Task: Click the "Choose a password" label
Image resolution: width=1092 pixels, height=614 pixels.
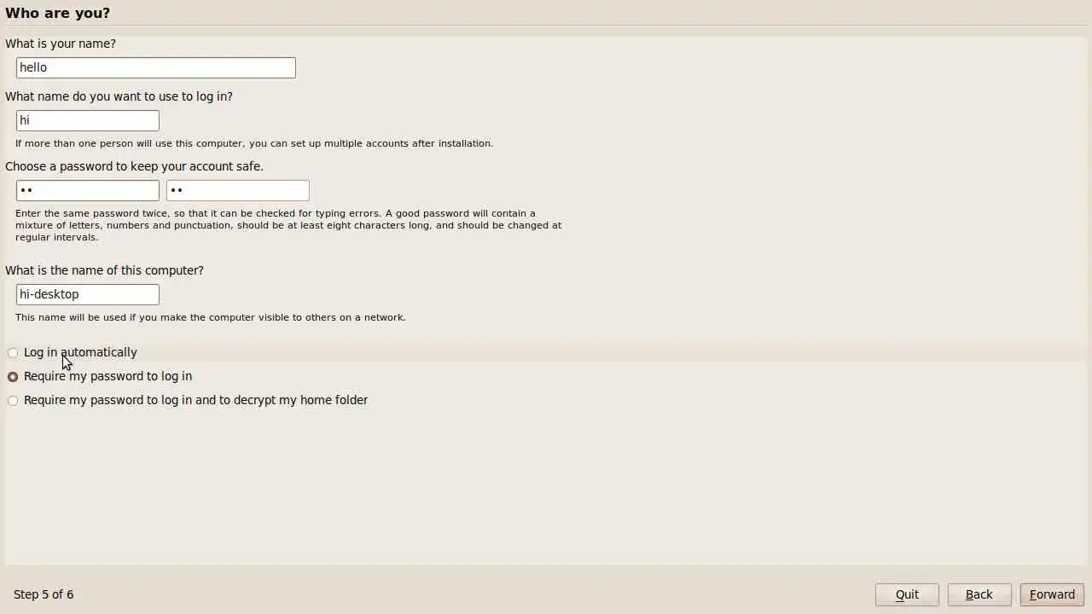Action: point(134,166)
